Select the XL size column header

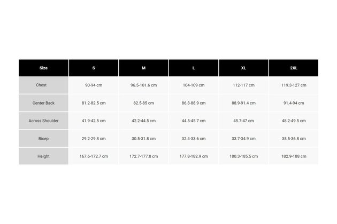coord(243,68)
